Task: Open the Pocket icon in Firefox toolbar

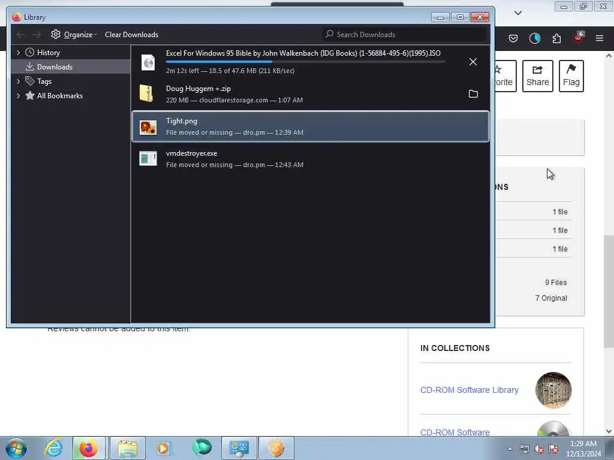Action: [x=513, y=38]
